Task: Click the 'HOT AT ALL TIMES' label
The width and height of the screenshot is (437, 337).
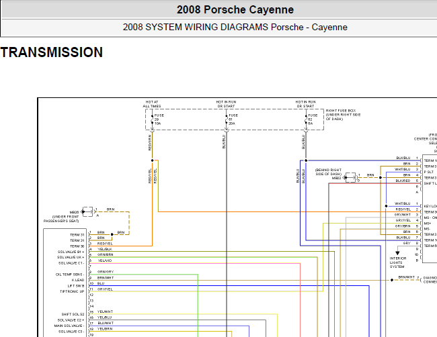Action: (152, 104)
